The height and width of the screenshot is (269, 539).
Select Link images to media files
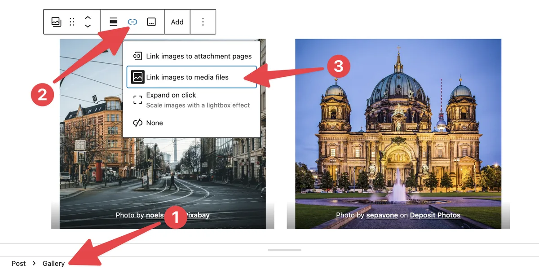[x=192, y=77]
